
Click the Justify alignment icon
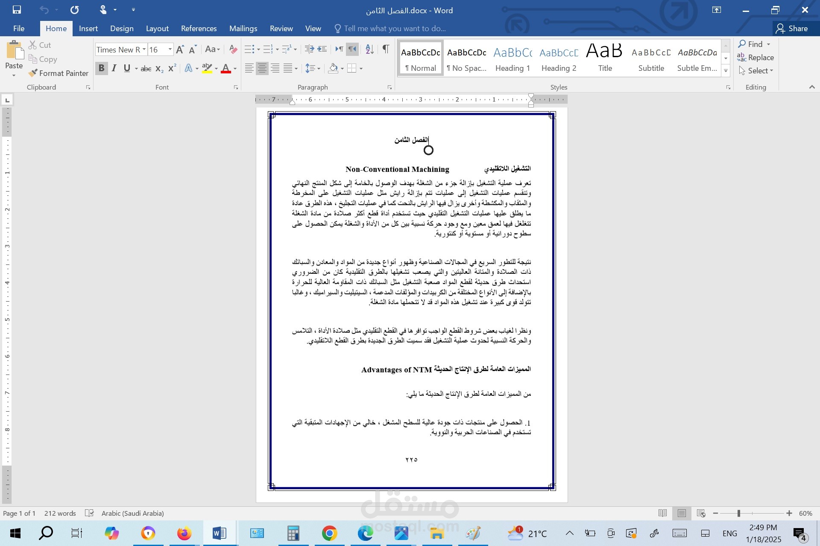click(x=288, y=69)
